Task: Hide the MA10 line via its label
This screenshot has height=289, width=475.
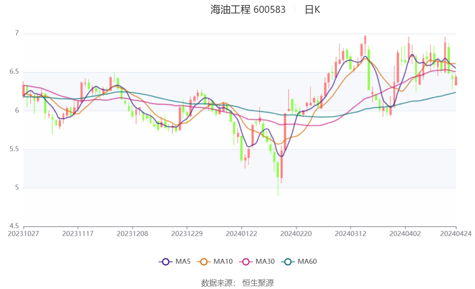Action: coord(223,261)
